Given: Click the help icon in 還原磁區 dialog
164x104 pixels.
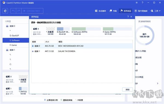Looking at the screenshot, I should point(128,16).
